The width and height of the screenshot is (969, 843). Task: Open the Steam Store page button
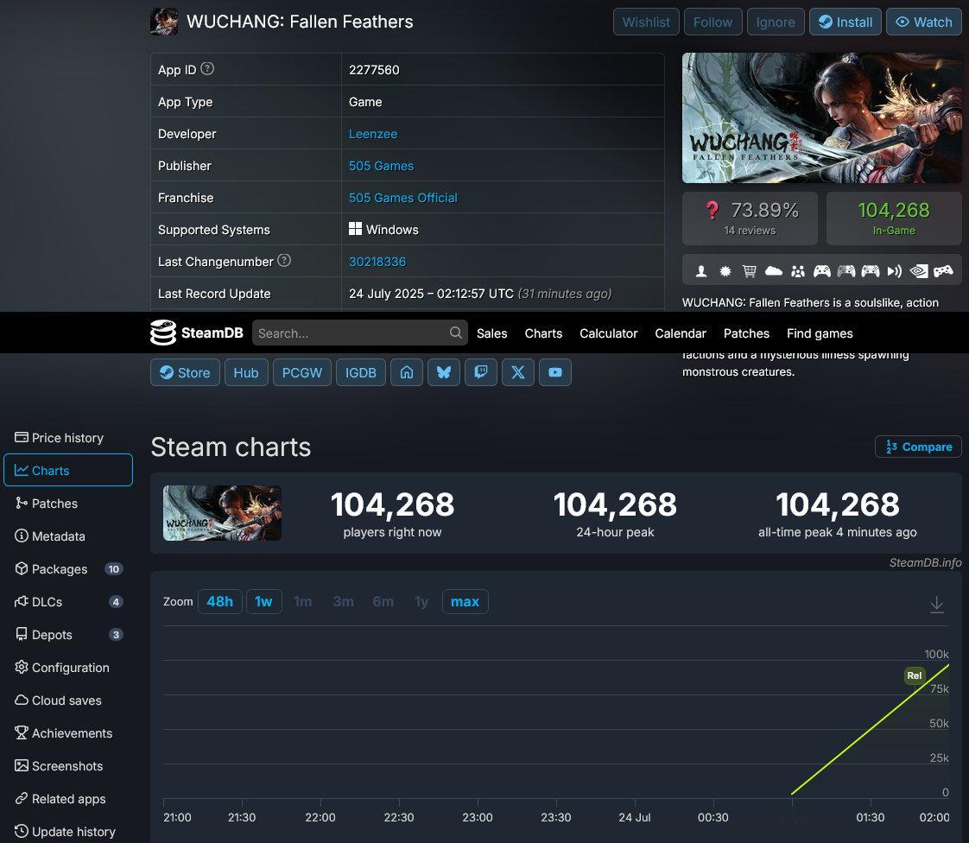(185, 372)
